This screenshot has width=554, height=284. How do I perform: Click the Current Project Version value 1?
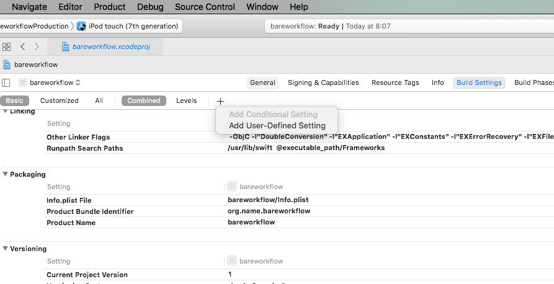coord(230,274)
